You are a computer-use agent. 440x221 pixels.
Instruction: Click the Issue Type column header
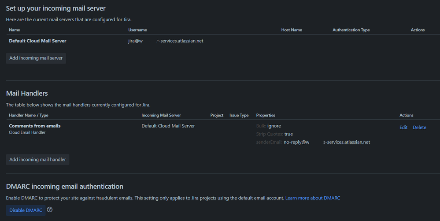239,115
